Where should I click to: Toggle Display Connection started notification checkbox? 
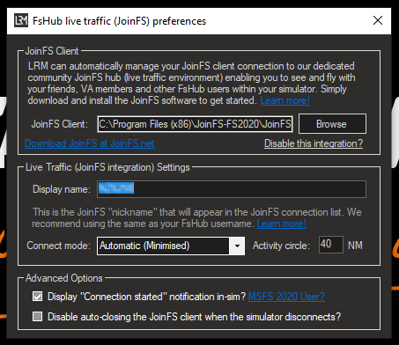(x=37, y=297)
